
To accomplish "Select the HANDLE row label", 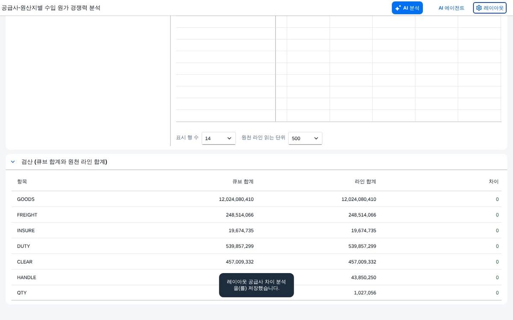I will pyautogui.click(x=27, y=277).
